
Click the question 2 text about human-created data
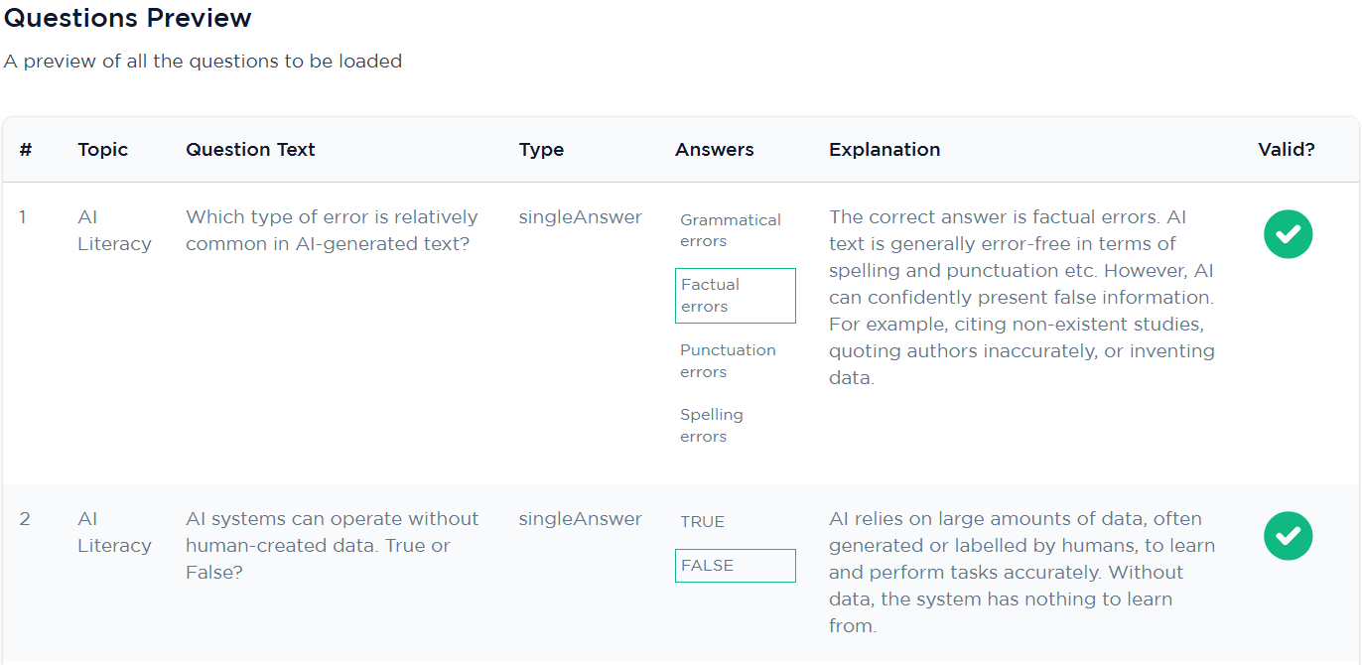(x=333, y=546)
